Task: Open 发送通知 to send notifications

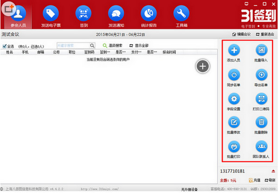Action: pyautogui.click(x=116, y=16)
